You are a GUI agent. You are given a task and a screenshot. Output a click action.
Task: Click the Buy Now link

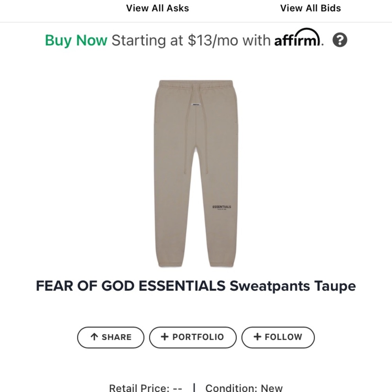(76, 40)
